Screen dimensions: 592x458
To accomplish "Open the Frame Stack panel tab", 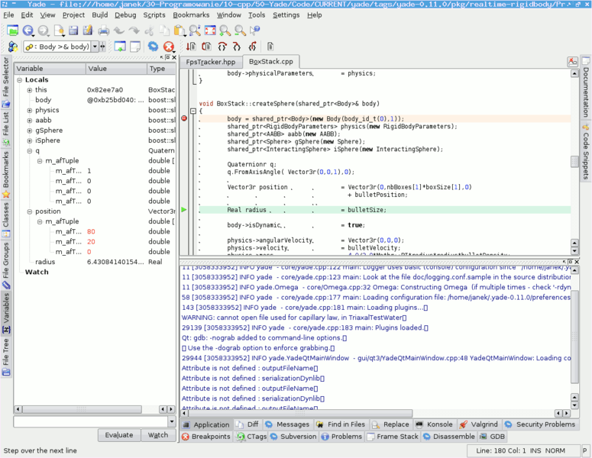I will 393,437.
